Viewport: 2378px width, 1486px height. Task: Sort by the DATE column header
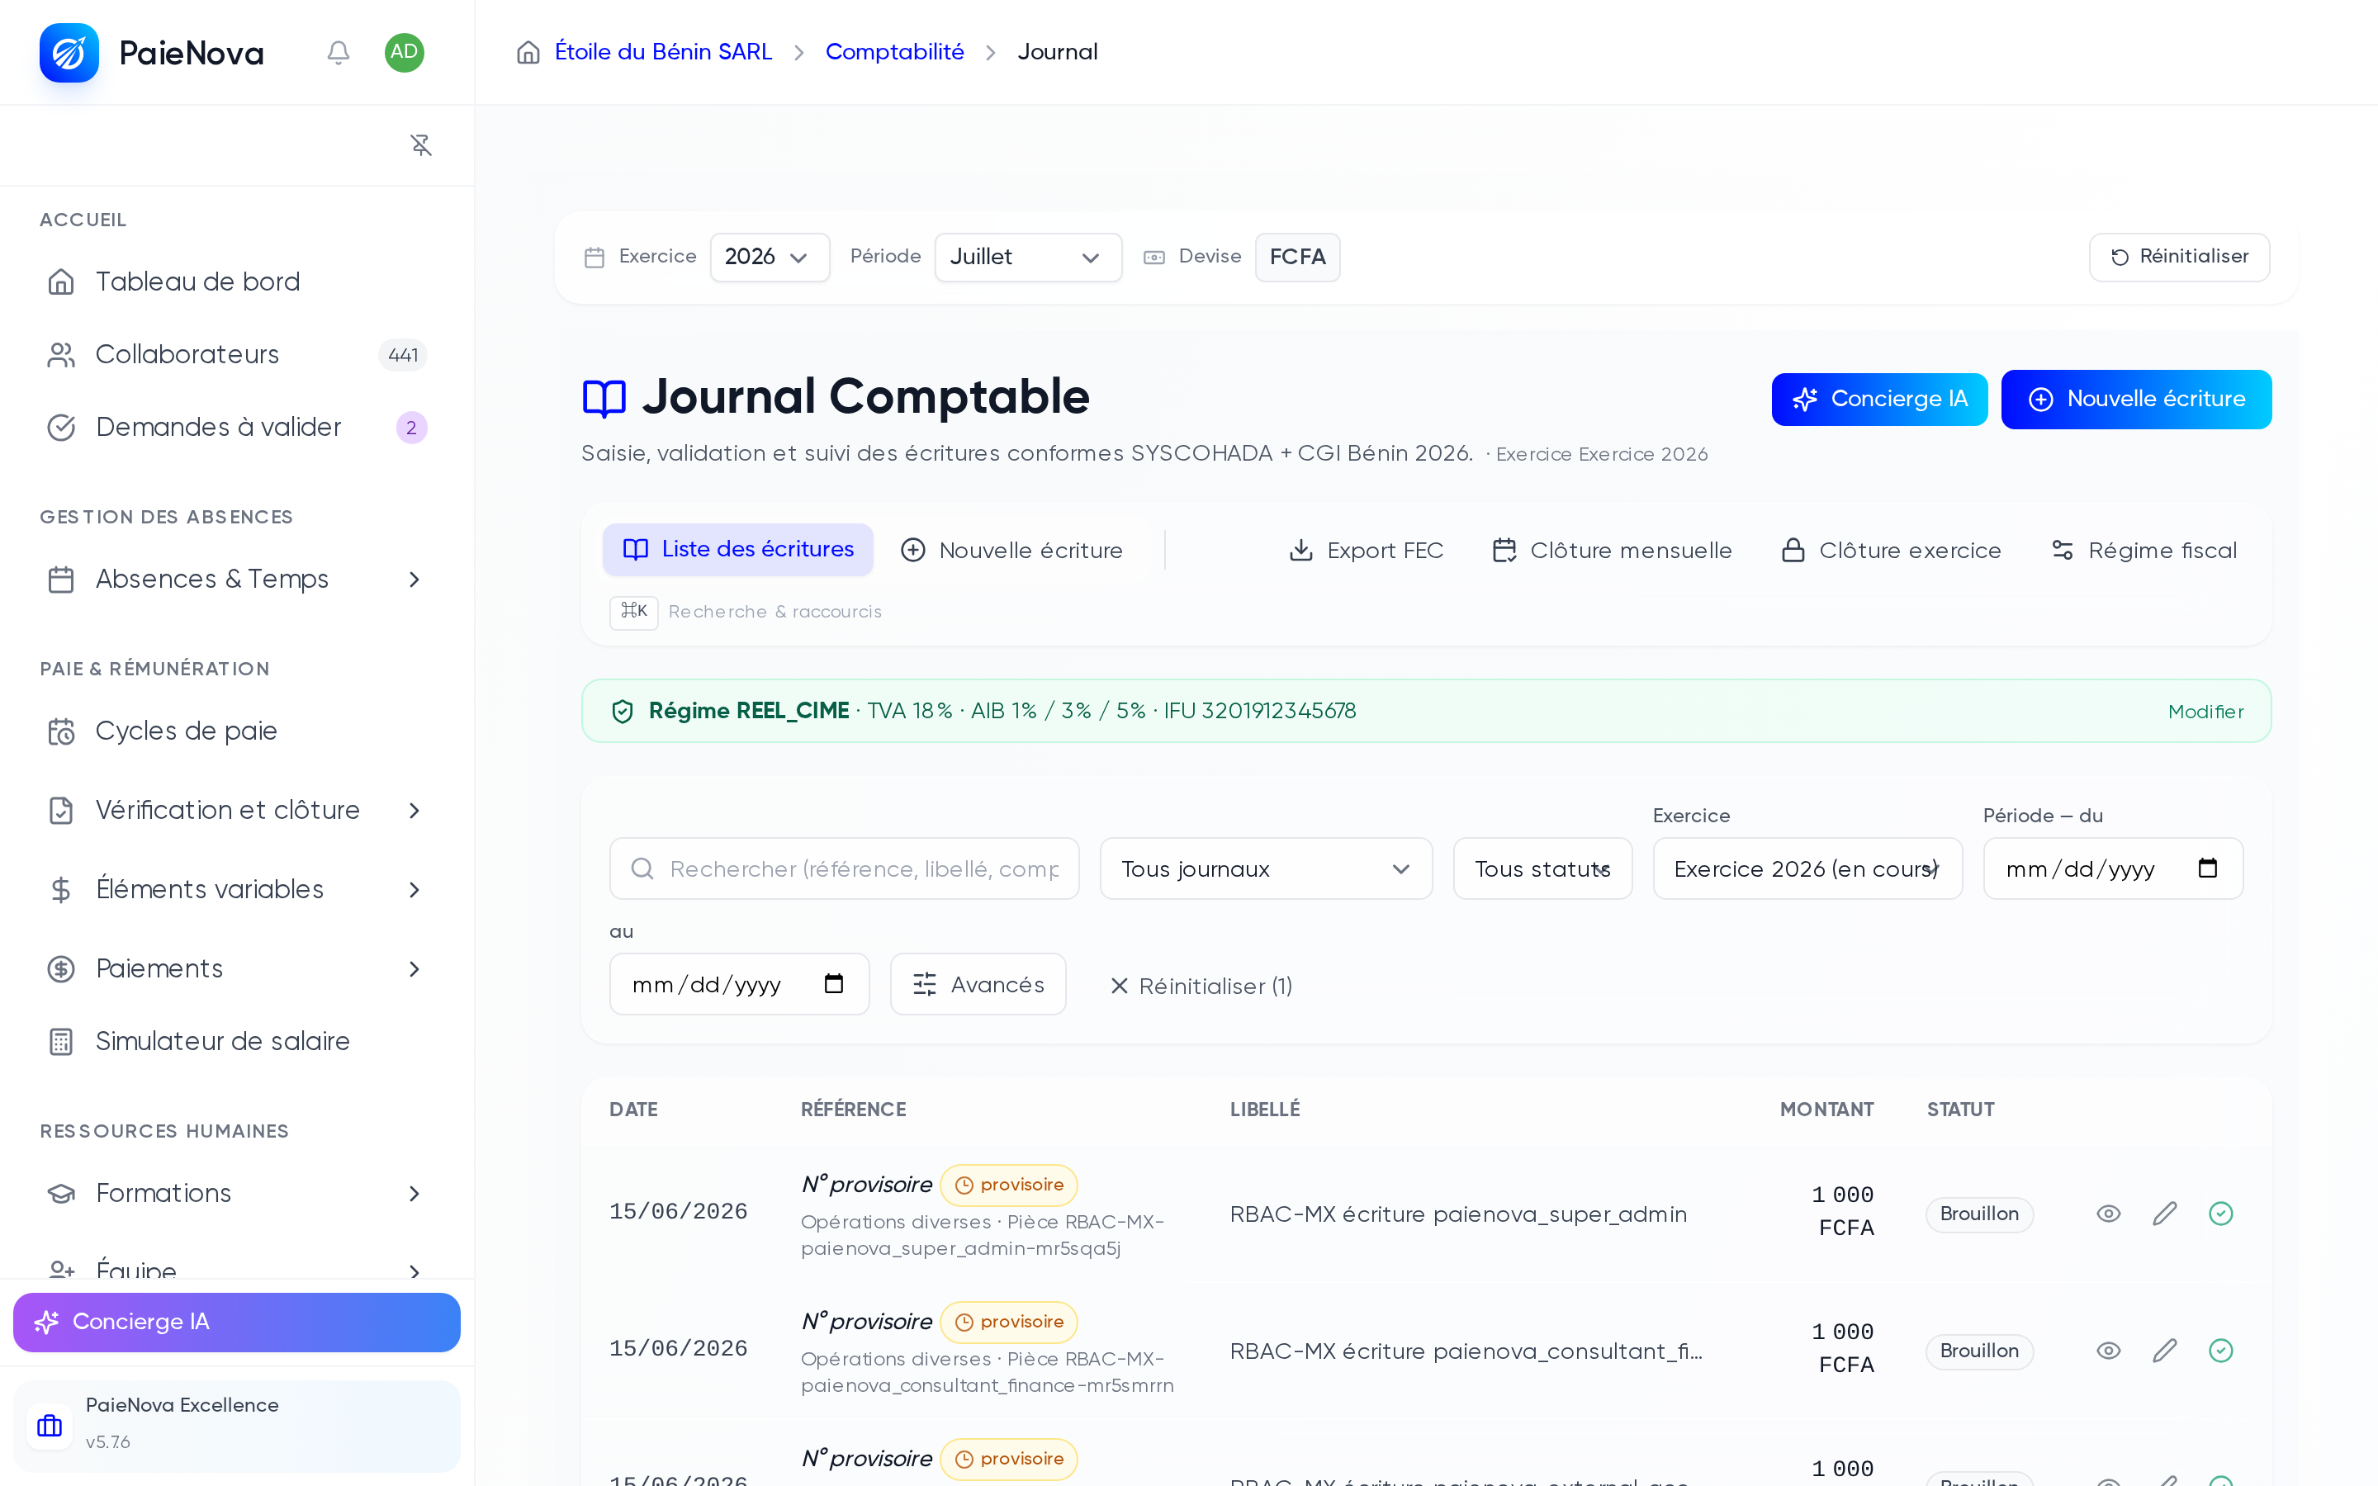pyautogui.click(x=634, y=1110)
